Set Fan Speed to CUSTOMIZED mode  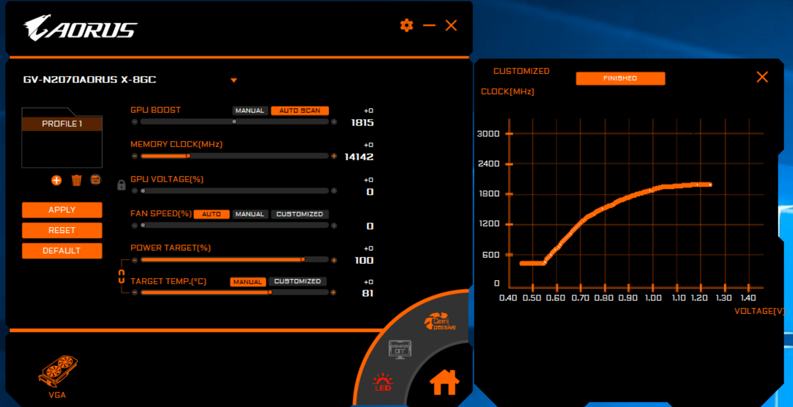300,214
